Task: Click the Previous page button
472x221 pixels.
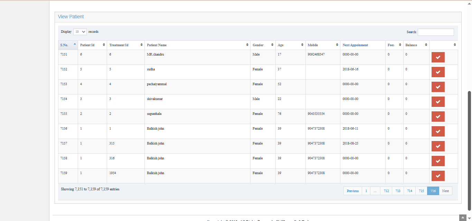Action: [x=352, y=191]
